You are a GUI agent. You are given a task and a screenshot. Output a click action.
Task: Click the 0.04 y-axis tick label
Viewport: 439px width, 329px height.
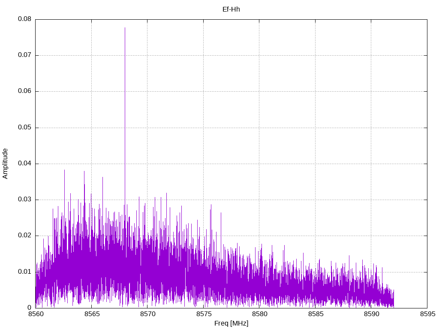[24, 164]
